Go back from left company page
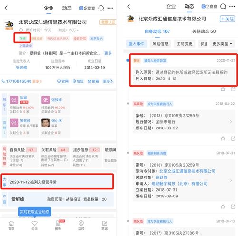The width and height of the screenshot is (238, 236). tap(6, 8)
